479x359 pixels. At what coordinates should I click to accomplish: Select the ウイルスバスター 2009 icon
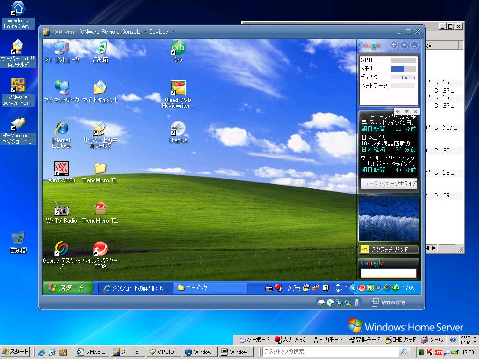coord(100,255)
